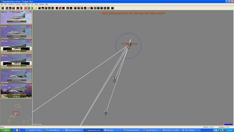Click the question mark help toolbar icon
The width and height of the screenshot is (234, 132).
click(112, 8)
